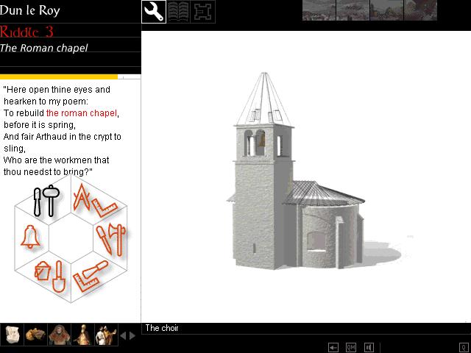Select the wrench tools icon
Viewport: 471px width, 353px height.
pyautogui.click(x=154, y=12)
